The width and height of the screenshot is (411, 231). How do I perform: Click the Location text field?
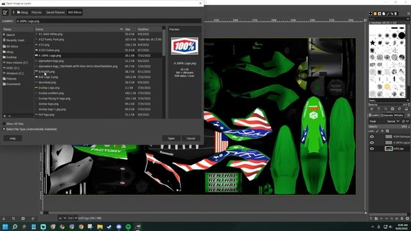109,21
